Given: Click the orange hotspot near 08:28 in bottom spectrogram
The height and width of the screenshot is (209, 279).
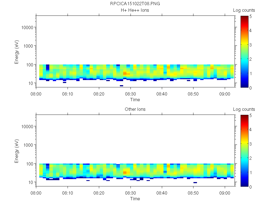Looking at the screenshot, I should point(125,172).
